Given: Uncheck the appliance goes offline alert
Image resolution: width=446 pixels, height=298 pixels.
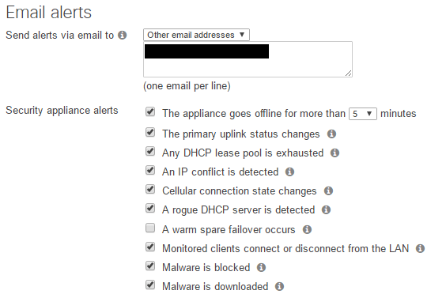Looking at the screenshot, I should [150, 111].
